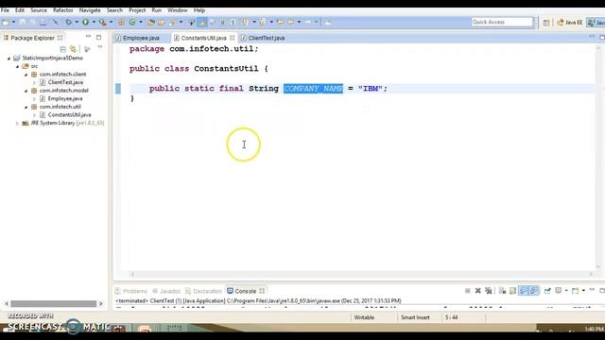Select Employee.java in Package Explorer tree
The width and height of the screenshot is (605, 340).
(65, 98)
